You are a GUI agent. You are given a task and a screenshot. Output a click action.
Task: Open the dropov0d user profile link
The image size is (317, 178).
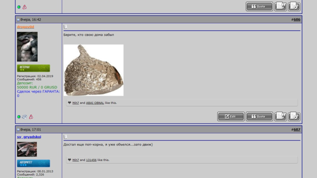tap(25, 27)
